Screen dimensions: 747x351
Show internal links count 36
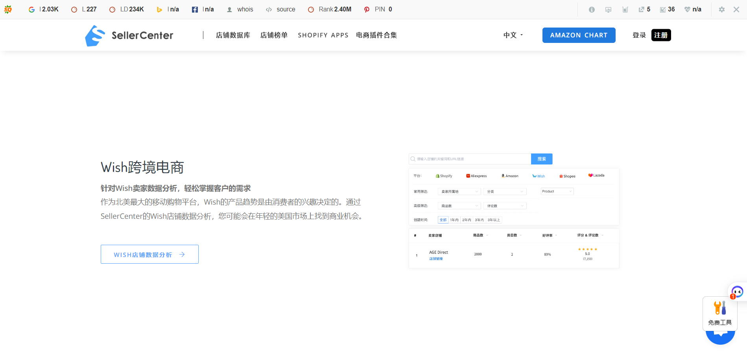[667, 9]
